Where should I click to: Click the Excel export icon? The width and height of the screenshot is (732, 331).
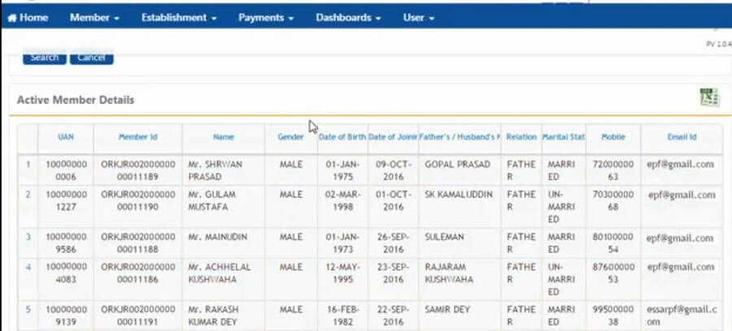click(709, 98)
